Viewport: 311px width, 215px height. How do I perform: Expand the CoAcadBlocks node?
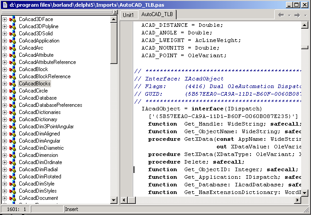click(x=4, y=84)
